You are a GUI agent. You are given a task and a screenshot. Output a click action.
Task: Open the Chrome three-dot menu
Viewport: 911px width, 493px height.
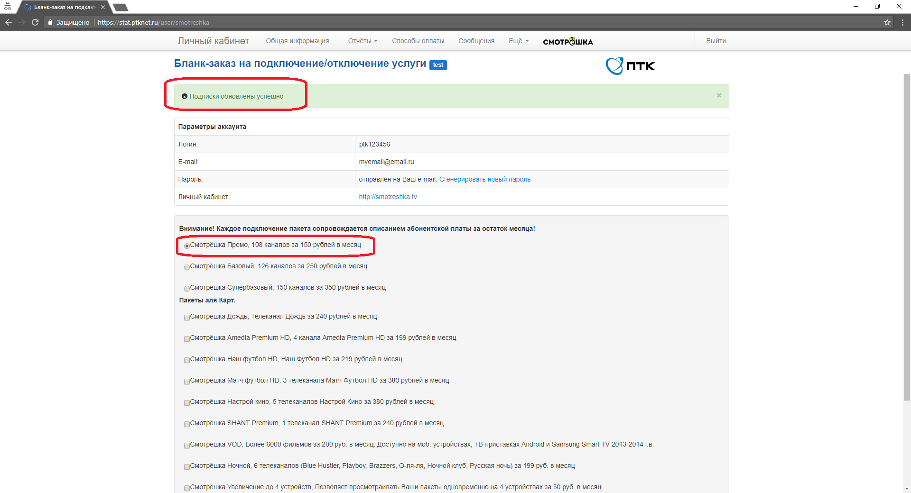(x=902, y=22)
